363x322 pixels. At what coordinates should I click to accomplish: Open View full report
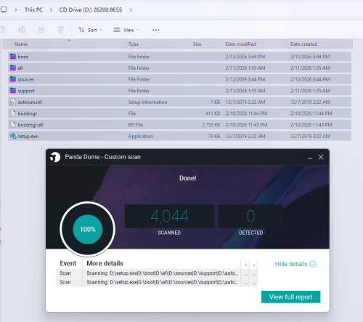pos(291,297)
